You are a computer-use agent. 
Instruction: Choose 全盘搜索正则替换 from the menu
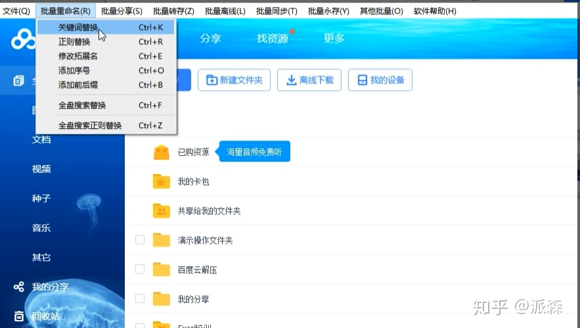pyautogui.click(x=106, y=126)
